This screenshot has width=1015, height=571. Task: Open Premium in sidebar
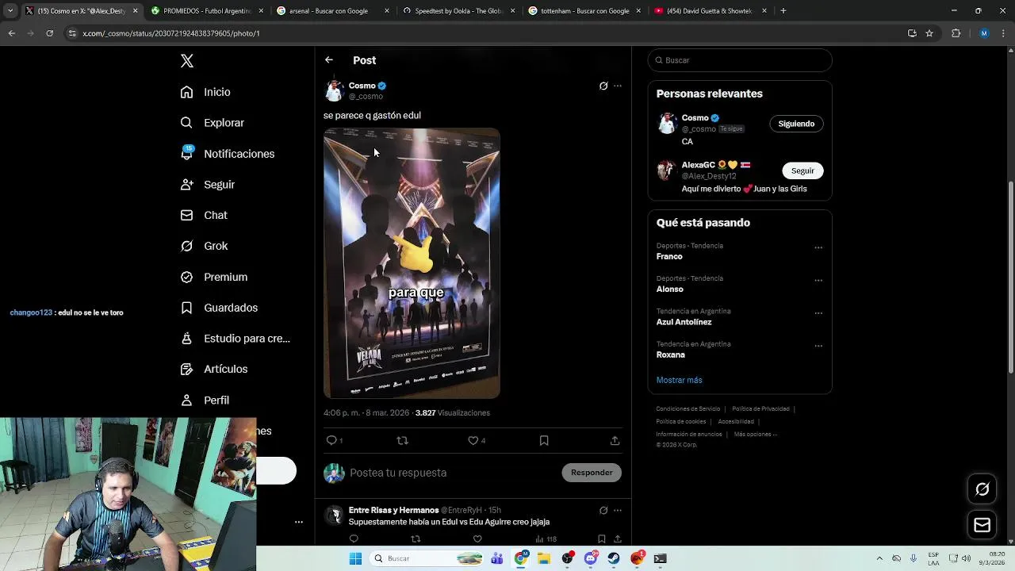(213, 277)
